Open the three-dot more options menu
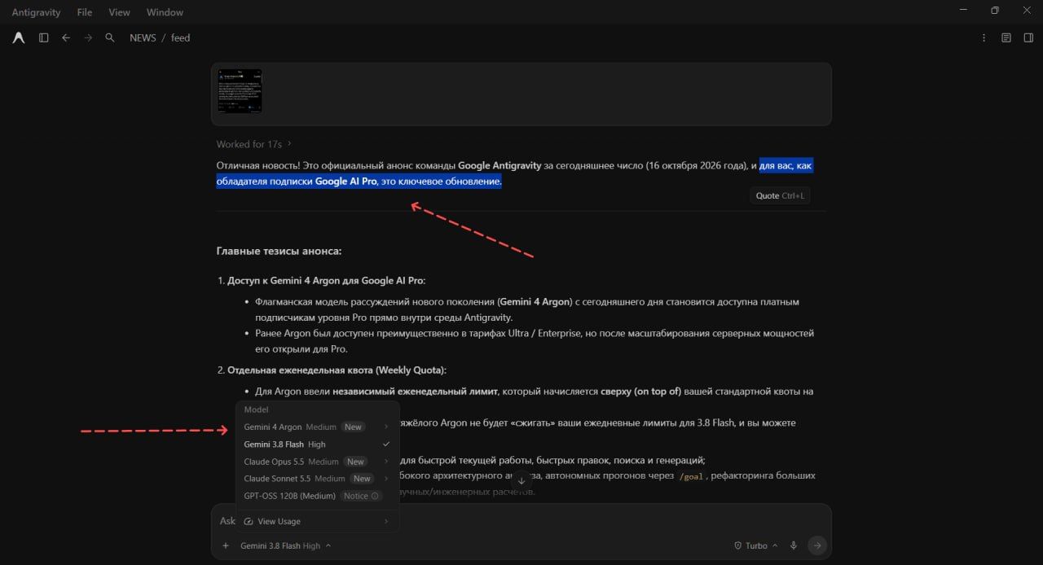This screenshot has height=565, width=1043. pyautogui.click(x=984, y=37)
